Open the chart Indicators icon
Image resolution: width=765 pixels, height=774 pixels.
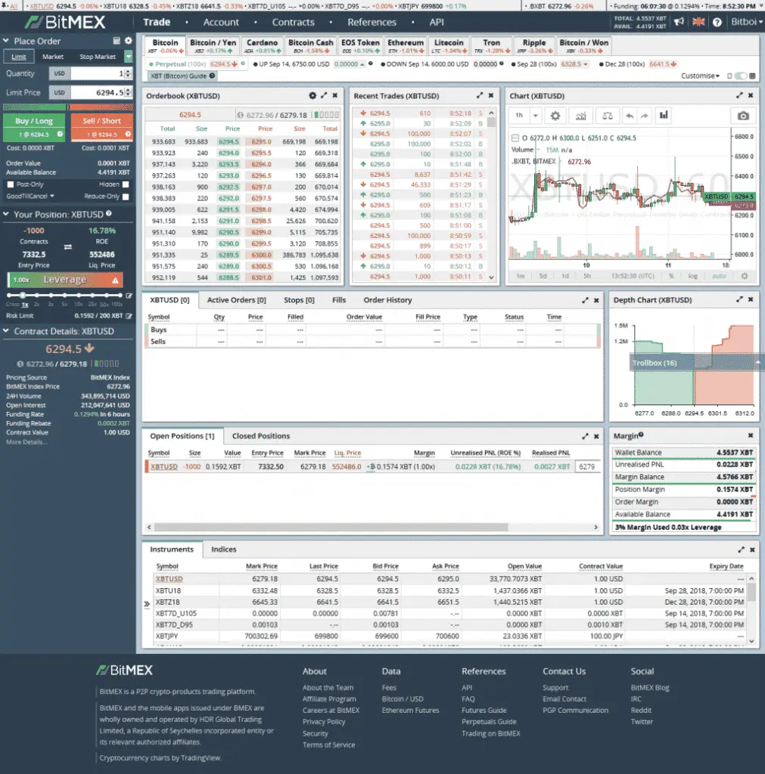pos(581,116)
